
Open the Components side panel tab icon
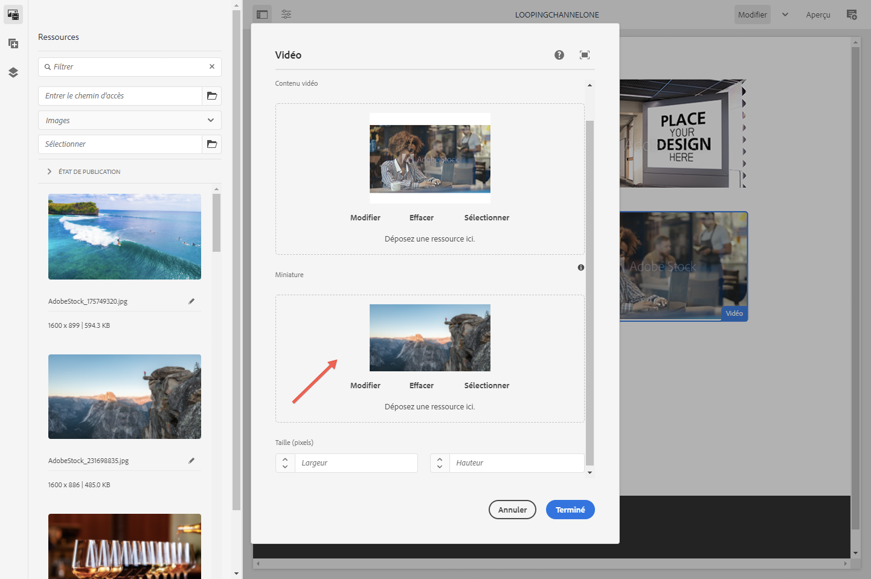point(13,43)
